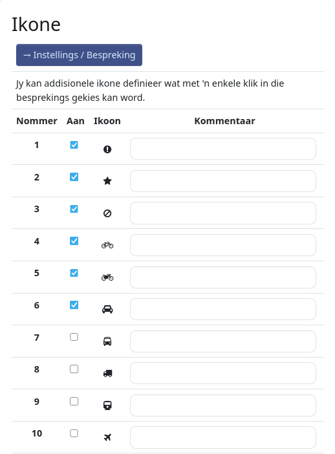Click the motorcycle icon in row 5
Screen dimensions: 335x454
[x=107, y=277]
